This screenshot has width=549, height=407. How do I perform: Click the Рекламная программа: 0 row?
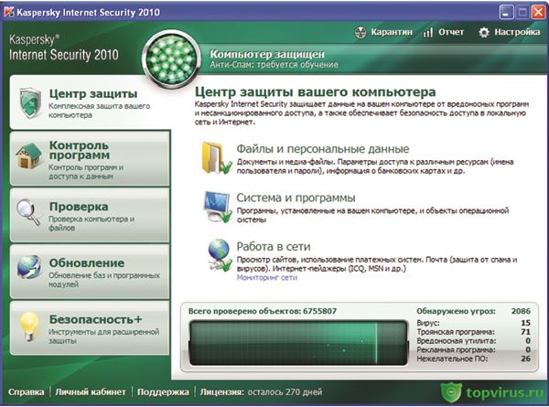(x=473, y=349)
